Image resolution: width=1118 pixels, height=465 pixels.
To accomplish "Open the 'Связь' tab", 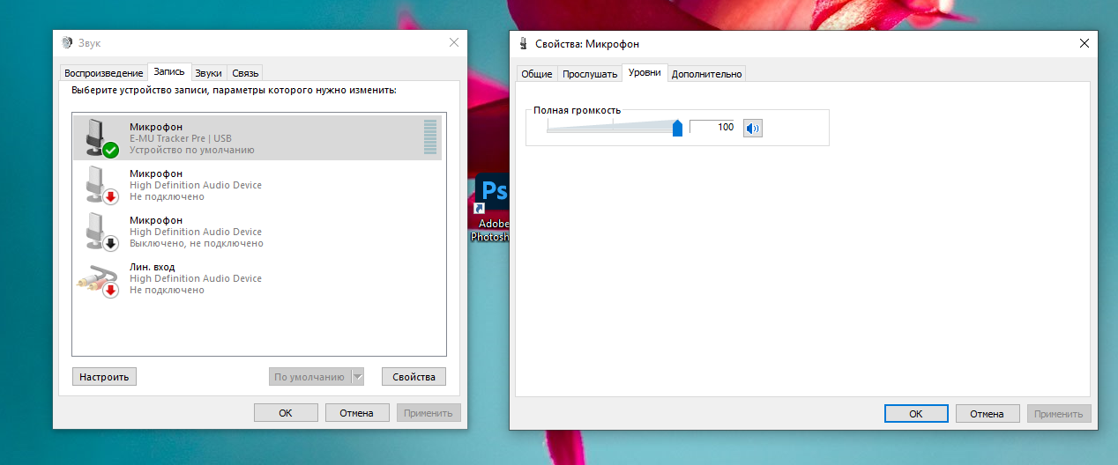I will (x=245, y=73).
